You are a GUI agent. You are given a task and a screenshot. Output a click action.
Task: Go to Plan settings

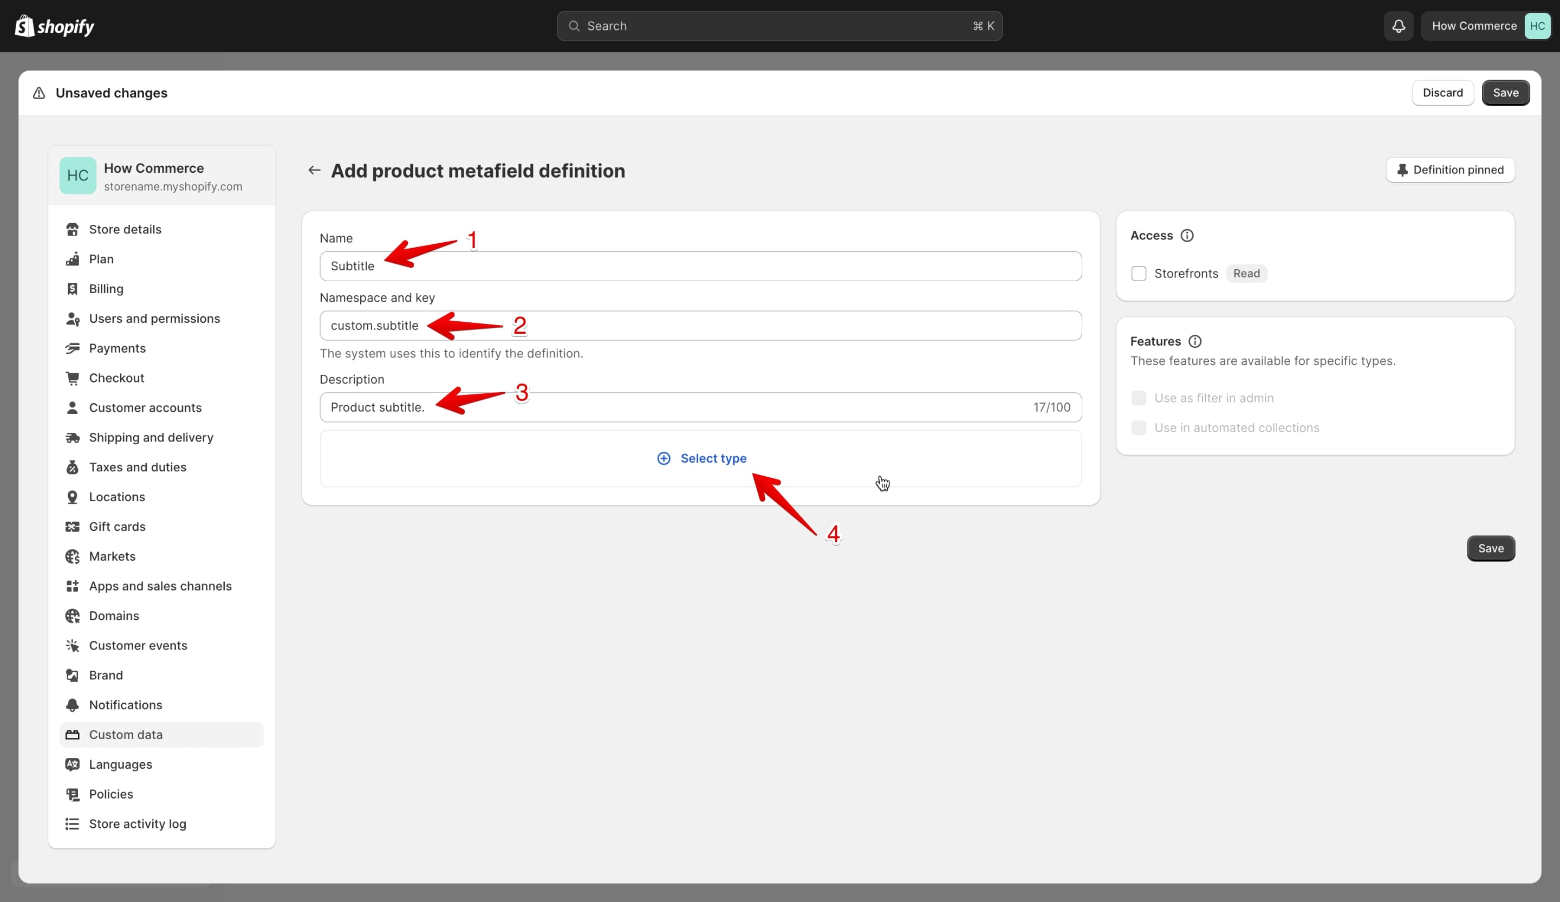(x=161, y=259)
